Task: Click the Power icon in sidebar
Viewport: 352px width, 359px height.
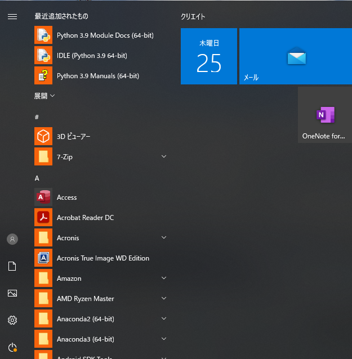Action: pyautogui.click(x=12, y=347)
